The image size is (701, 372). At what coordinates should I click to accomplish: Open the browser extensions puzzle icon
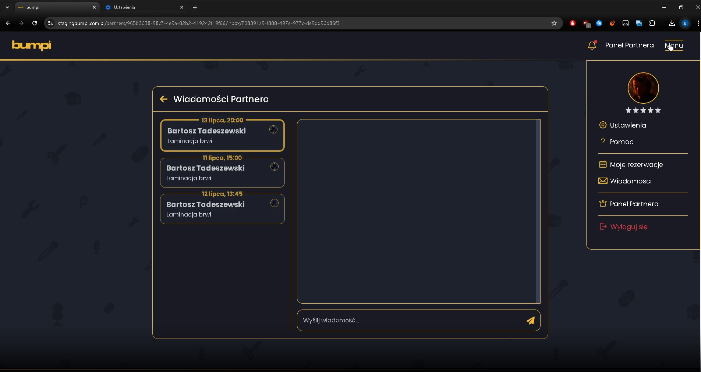click(652, 23)
